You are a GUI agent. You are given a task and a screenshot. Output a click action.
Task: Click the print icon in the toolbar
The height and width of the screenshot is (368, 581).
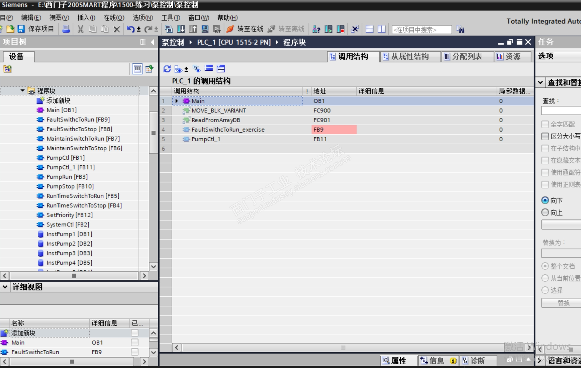(66, 29)
